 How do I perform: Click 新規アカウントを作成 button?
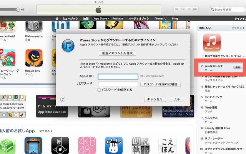coord(117,53)
